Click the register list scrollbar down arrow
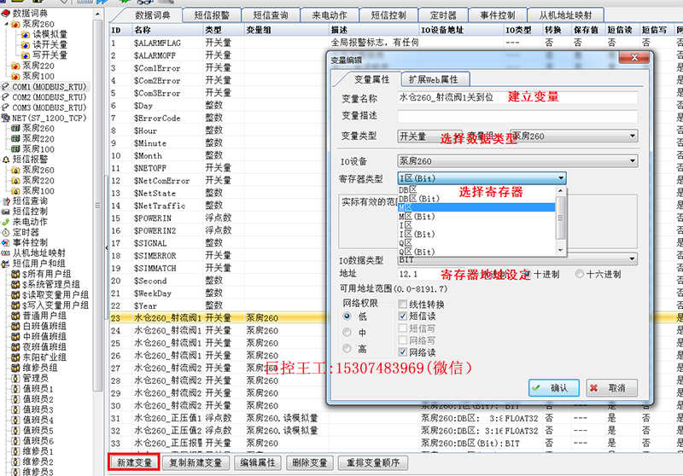The width and height of the screenshot is (683, 476). 561,251
